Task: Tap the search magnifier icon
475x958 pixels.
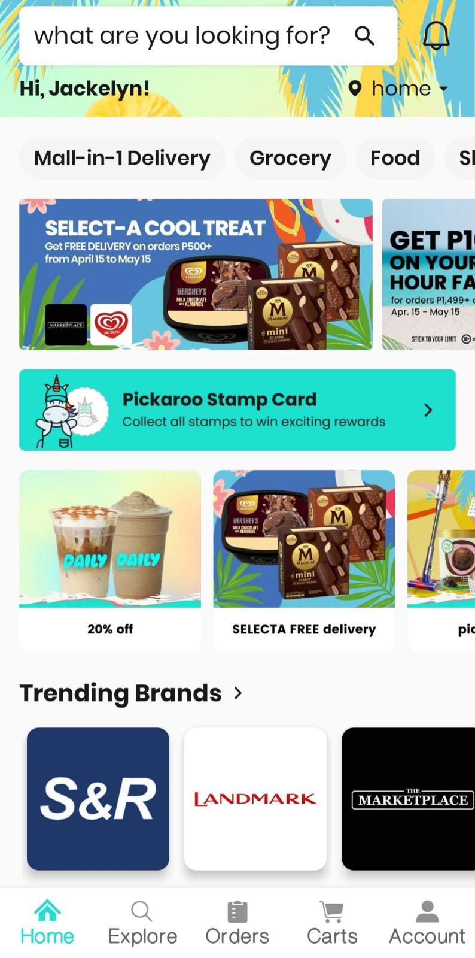Action: (x=364, y=36)
